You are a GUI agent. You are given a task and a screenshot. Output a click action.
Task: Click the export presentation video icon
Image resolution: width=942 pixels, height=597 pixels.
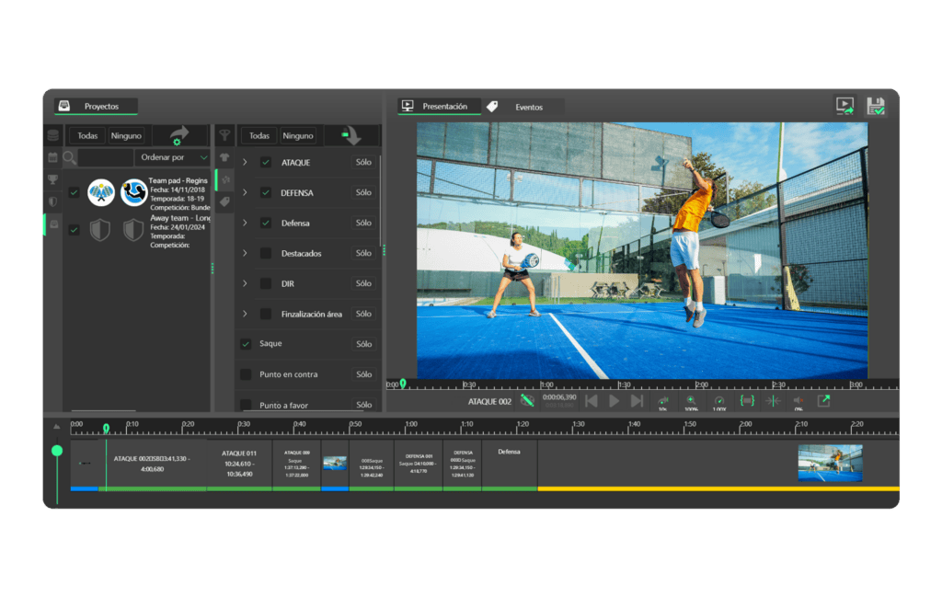844,106
